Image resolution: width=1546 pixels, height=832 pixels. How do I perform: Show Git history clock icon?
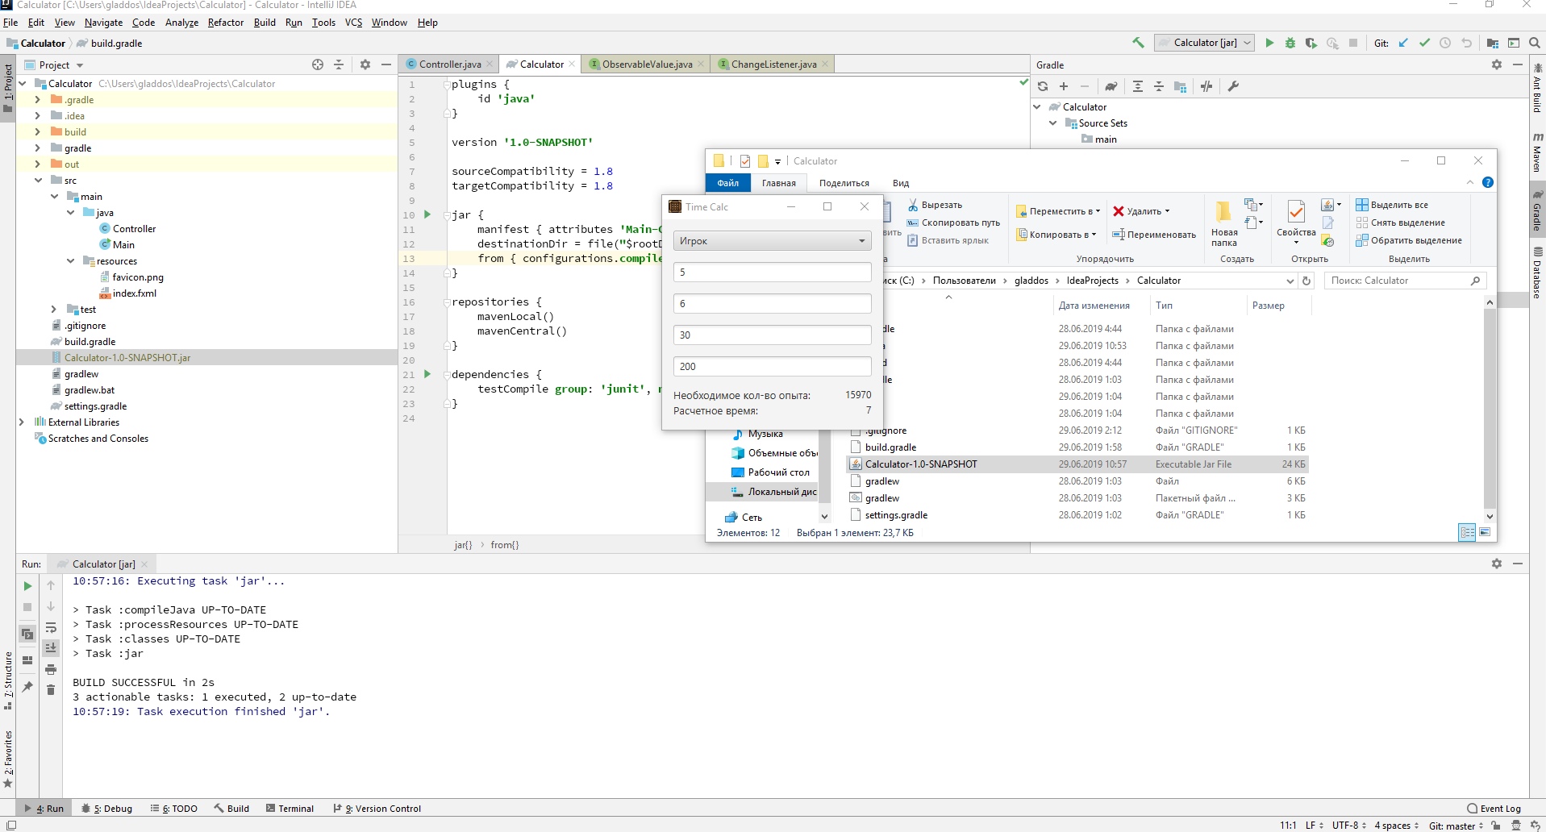[x=1446, y=43]
